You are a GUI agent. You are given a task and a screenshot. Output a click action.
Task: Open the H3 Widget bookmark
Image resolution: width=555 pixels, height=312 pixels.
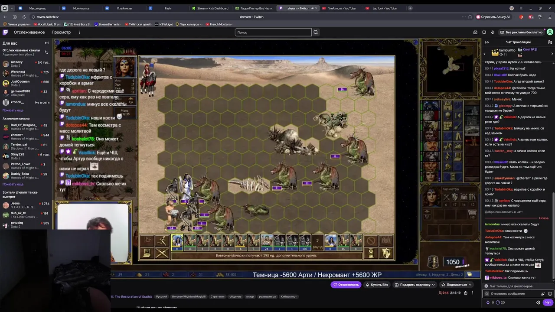click(164, 24)
